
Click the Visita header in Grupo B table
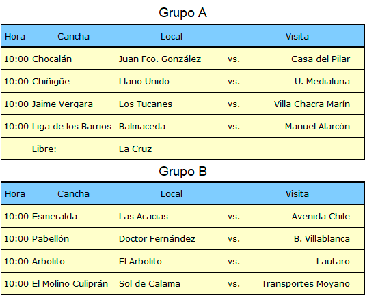[297, 194]
